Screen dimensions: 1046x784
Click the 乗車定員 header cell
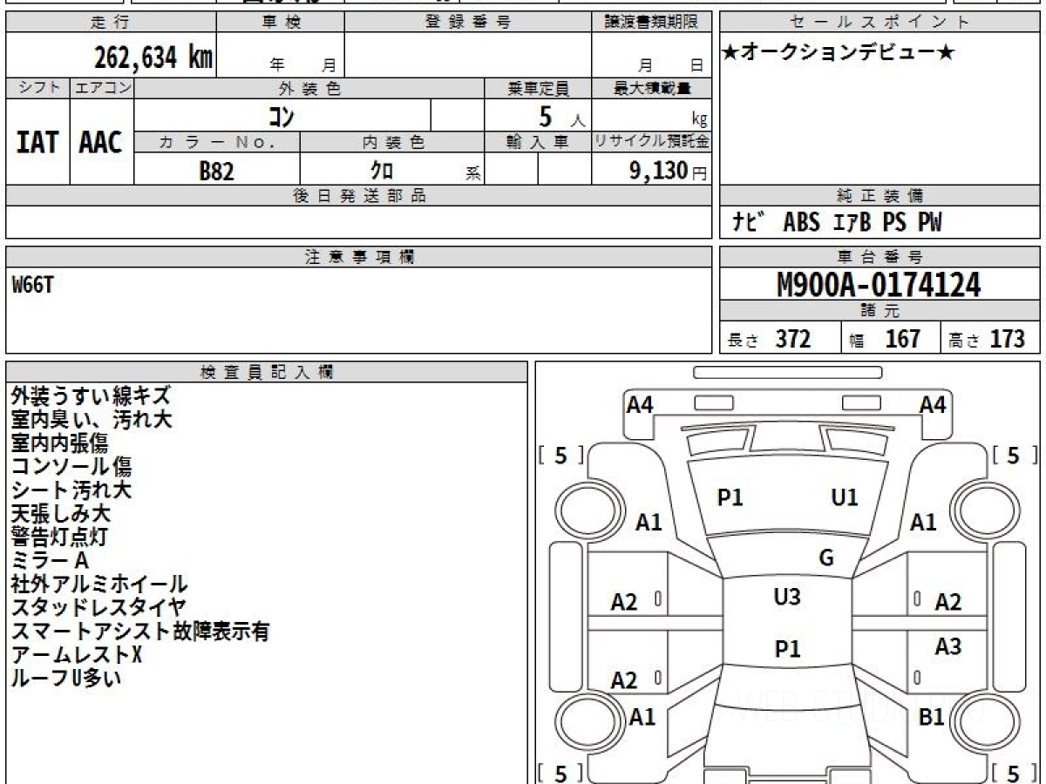(x=538, y=88)
